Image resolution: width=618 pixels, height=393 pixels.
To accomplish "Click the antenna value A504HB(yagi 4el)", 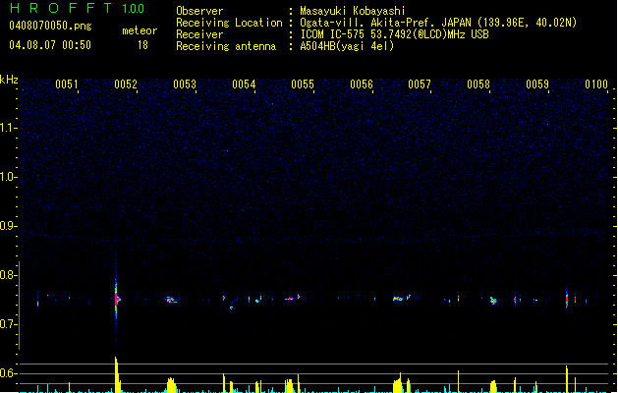I will (x=347, y=46).
